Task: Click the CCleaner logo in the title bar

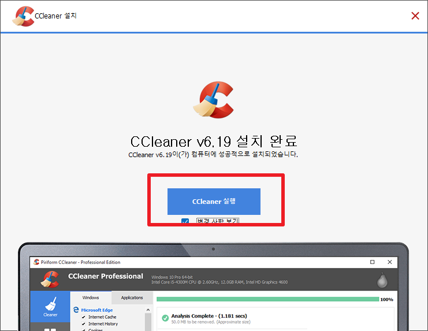Action: [x=24, y=16]
